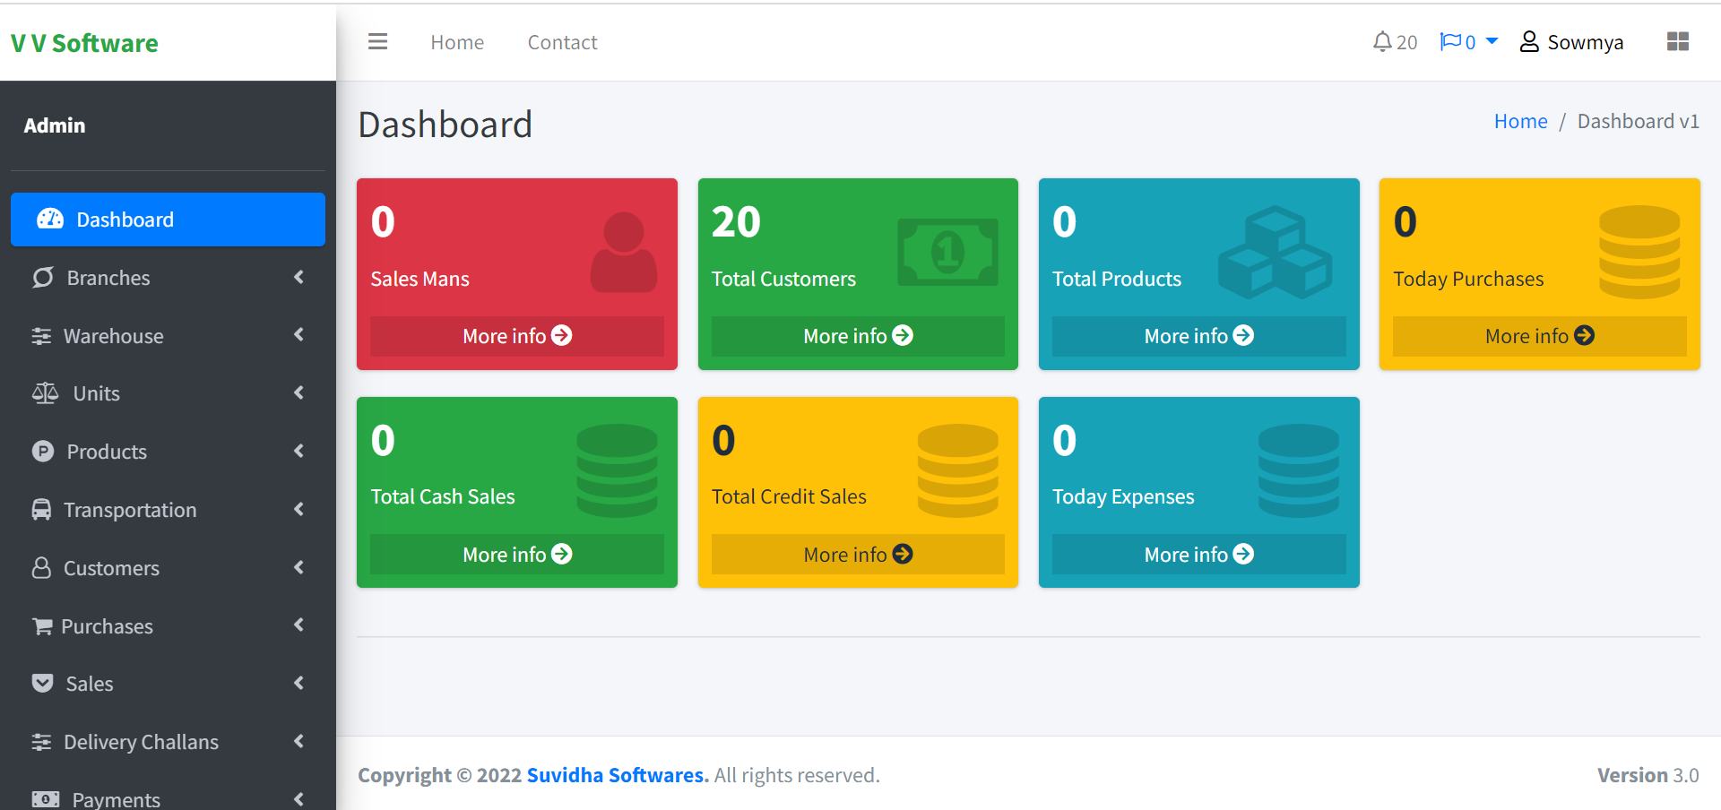Click More info on Today Expenses card
This screenshot has height=810, width=1721.
pos(1198,555)
